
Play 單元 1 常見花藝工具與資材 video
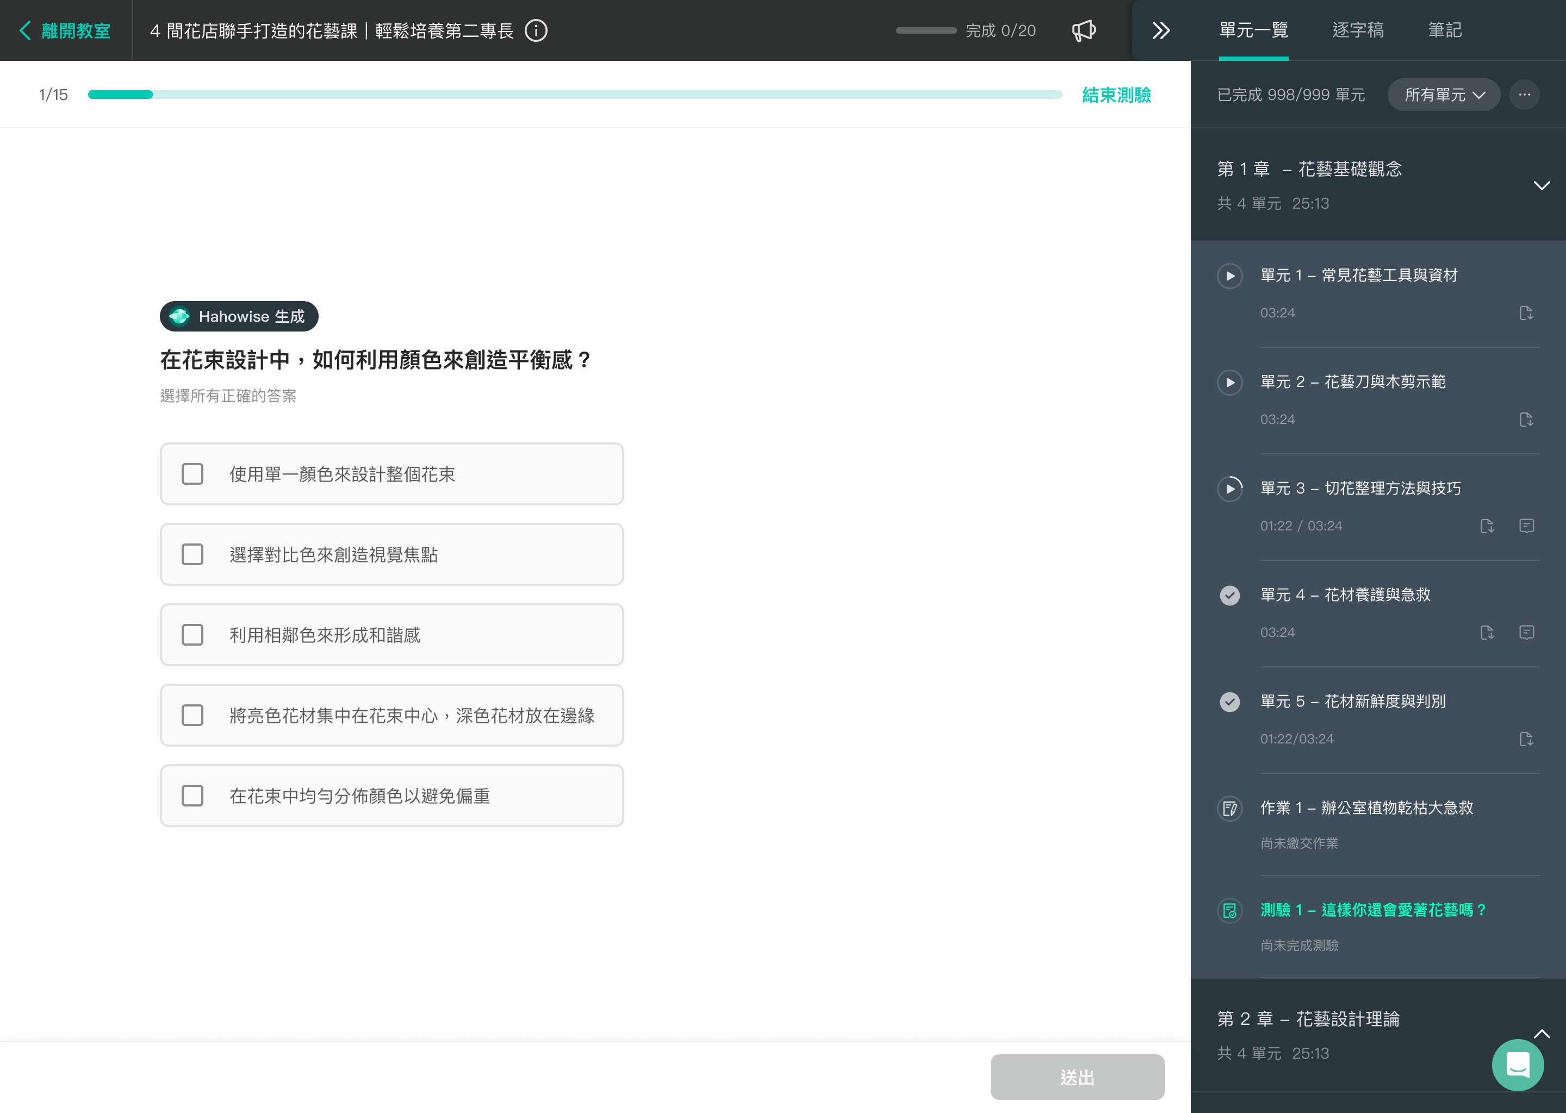point(1229,276)
